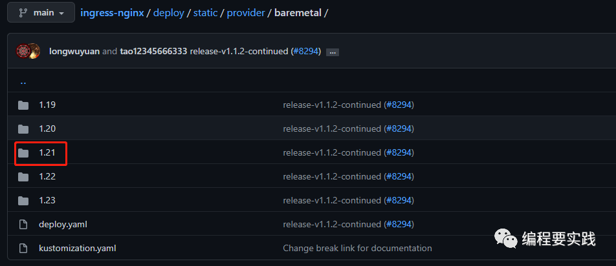
Task: Navigate to ingress-nginx in breadcrumb
Action: [x=112, y=13]
